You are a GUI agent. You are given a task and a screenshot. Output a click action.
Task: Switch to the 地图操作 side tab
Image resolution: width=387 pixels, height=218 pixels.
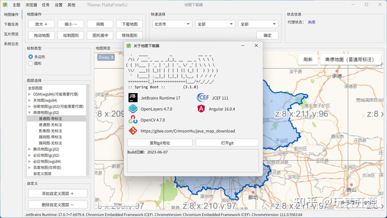(11, 15)
